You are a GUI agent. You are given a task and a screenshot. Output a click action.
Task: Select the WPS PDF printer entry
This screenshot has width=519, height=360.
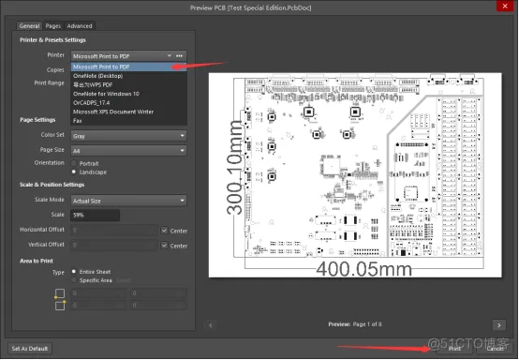click(128, 84)
